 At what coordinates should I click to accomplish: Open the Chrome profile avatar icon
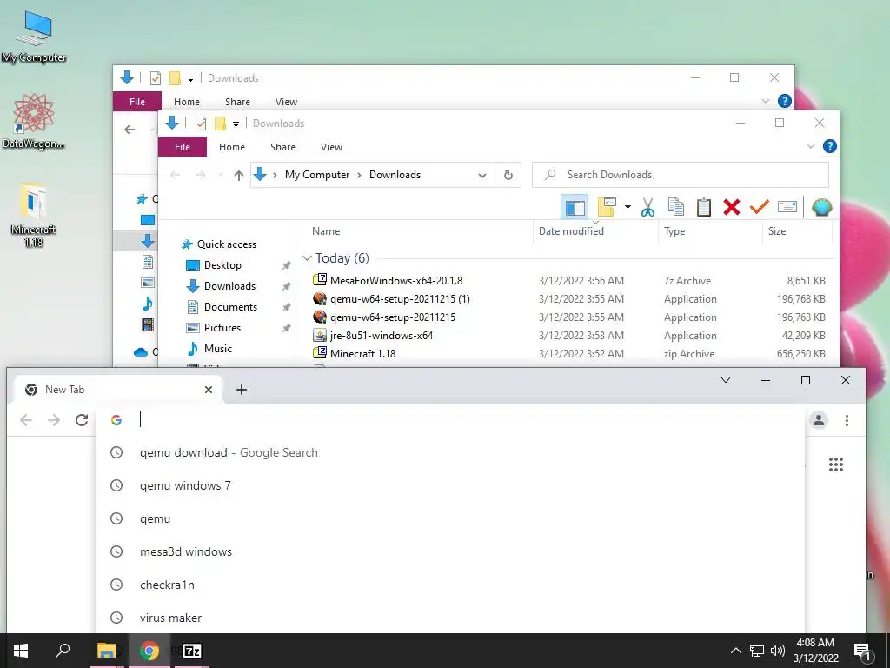pyautogui.click(x=819, y=420)
